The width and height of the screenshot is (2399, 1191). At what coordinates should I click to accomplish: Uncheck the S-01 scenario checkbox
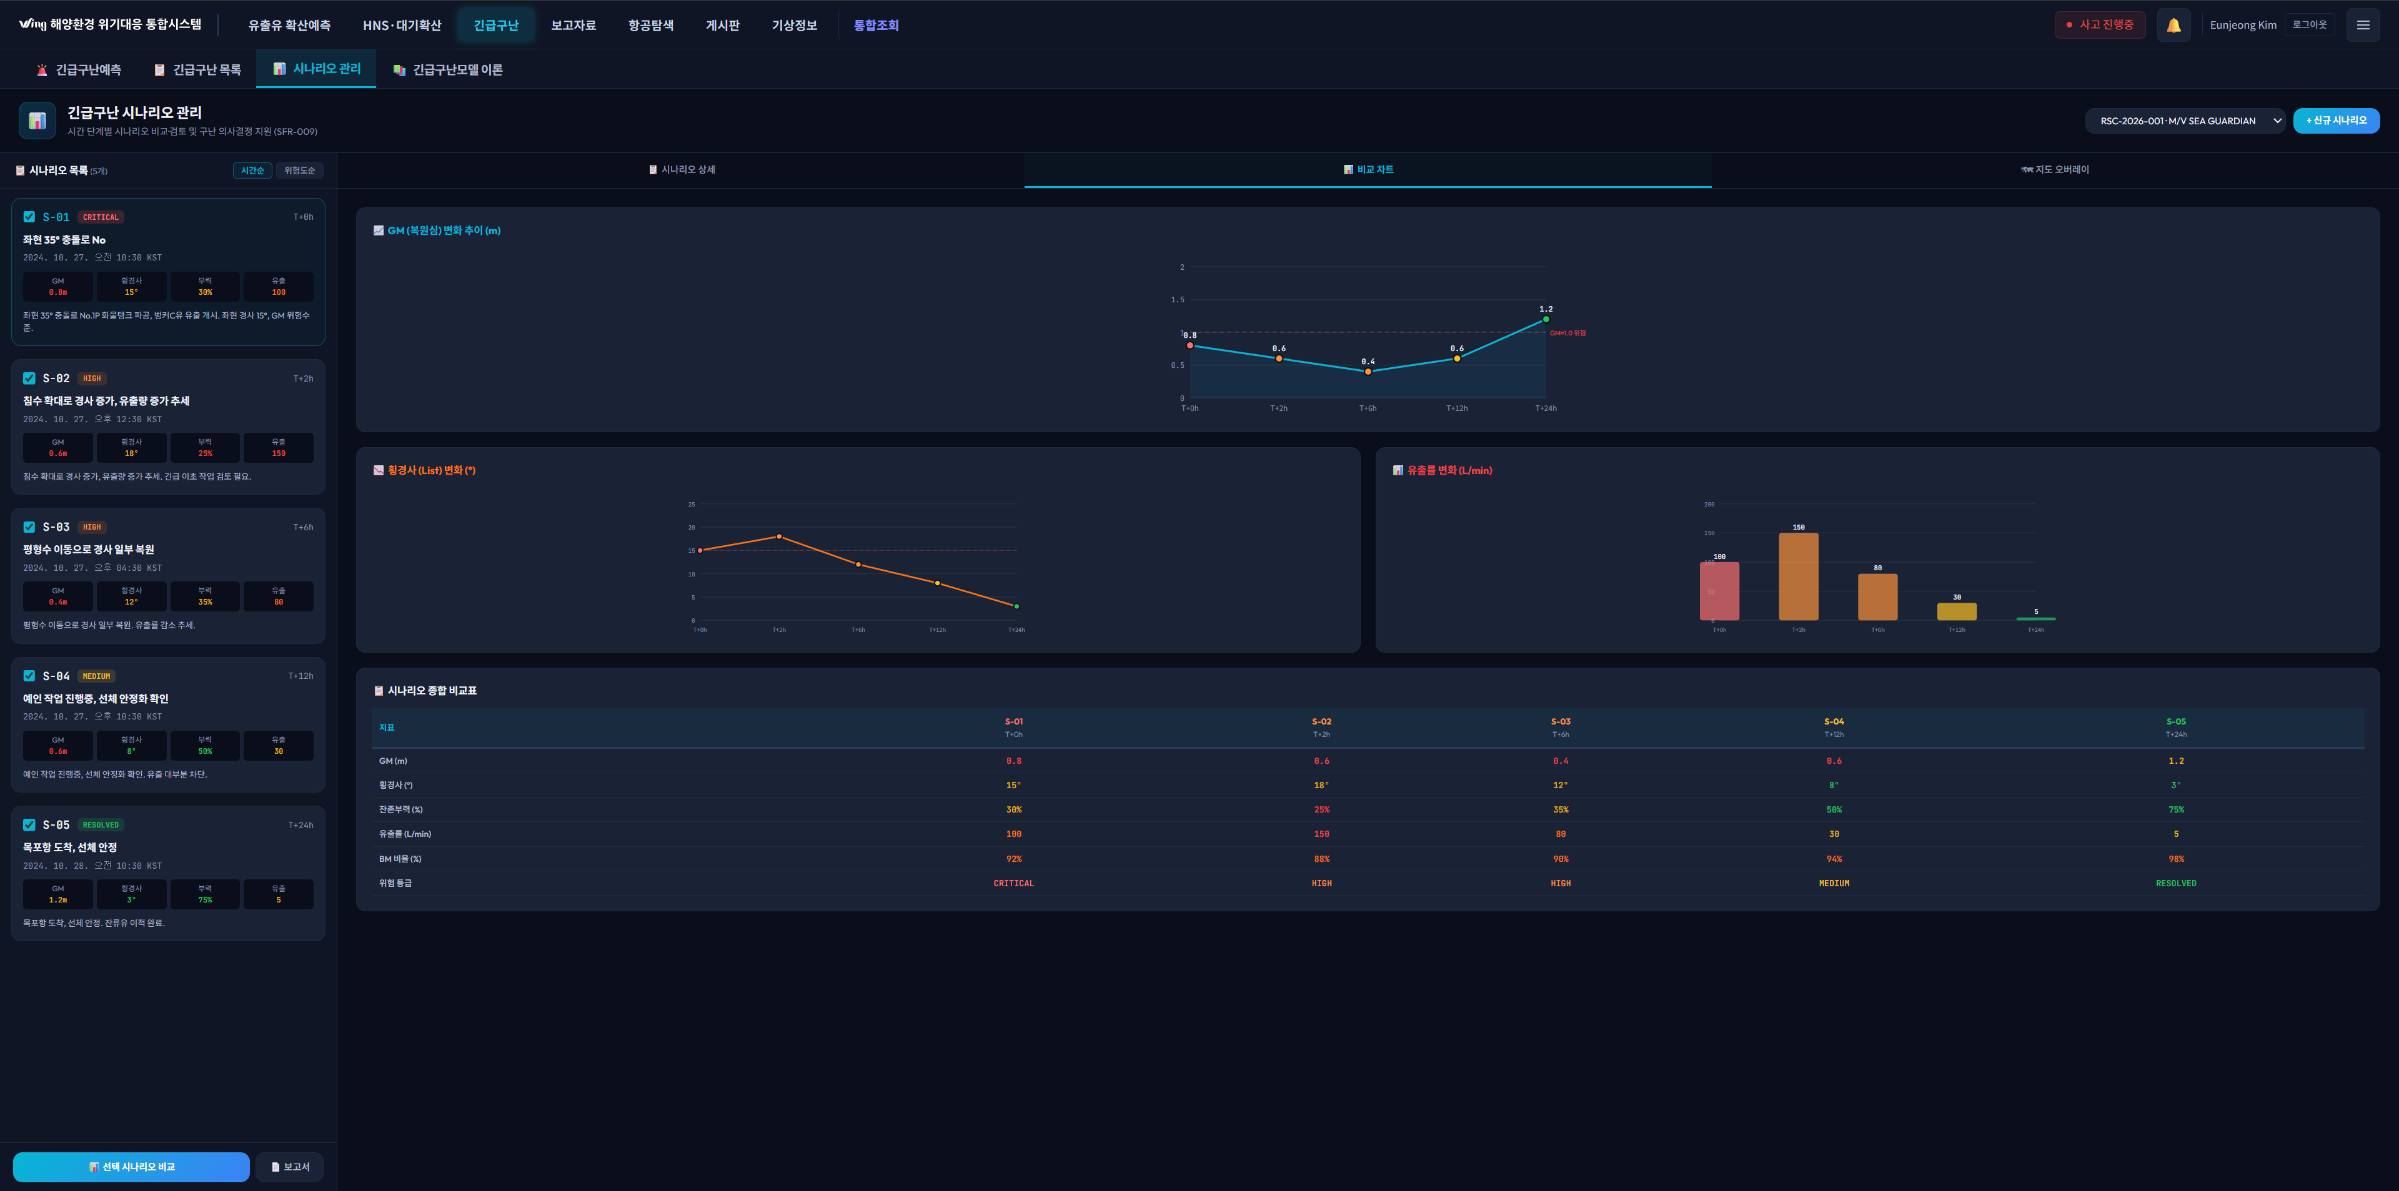pos(29,217)
